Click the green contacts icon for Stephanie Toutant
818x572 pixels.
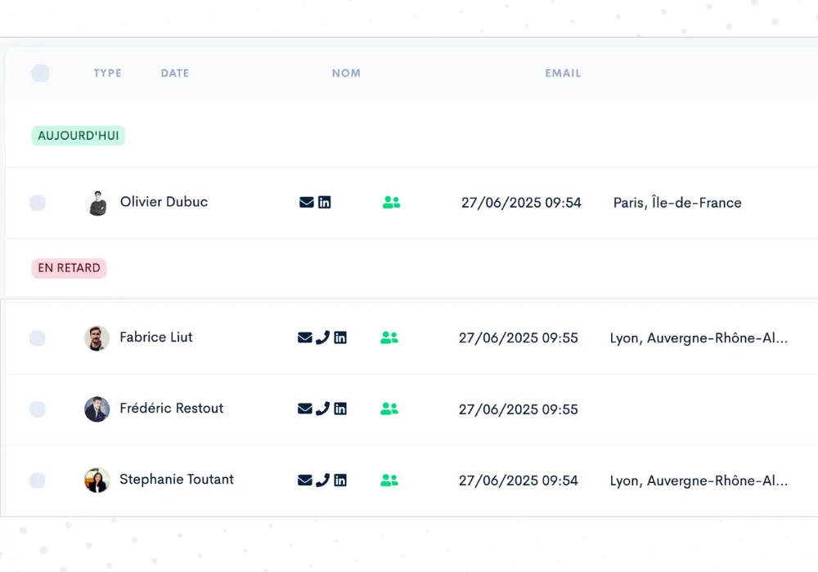point(389,480)
